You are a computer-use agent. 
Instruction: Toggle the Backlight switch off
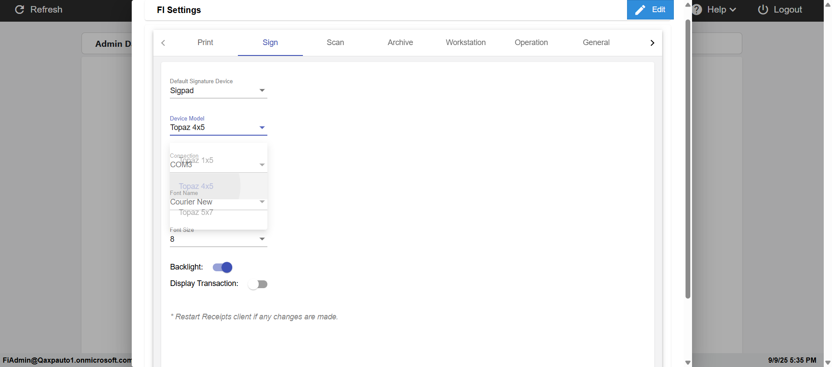tap(223, 267)
